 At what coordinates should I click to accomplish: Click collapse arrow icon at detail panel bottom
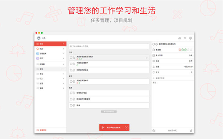154,130
